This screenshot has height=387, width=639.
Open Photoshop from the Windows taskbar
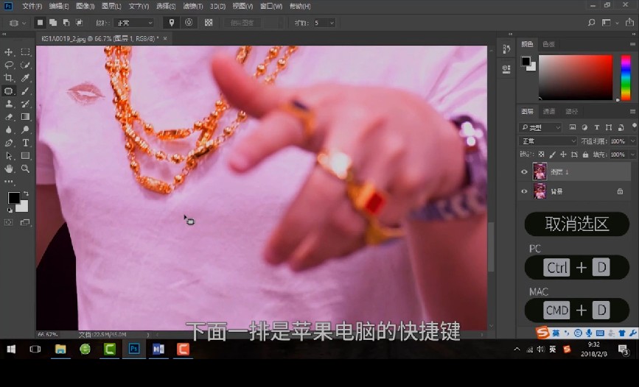134,349
